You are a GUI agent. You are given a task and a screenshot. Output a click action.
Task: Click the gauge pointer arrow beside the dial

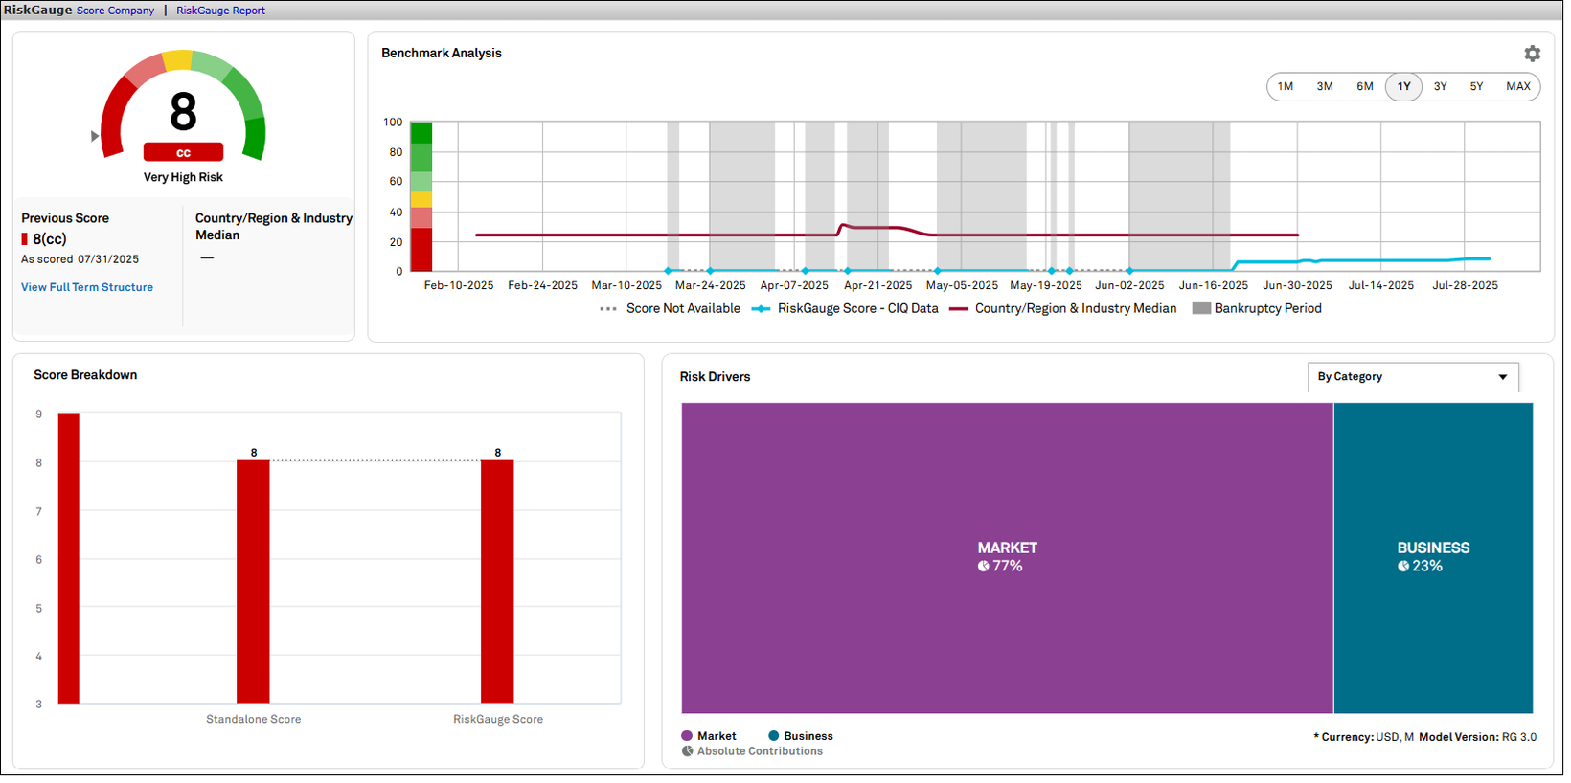[95, 136]
